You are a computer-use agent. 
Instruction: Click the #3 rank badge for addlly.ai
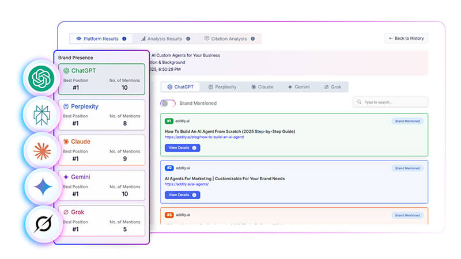click(169, 215)
